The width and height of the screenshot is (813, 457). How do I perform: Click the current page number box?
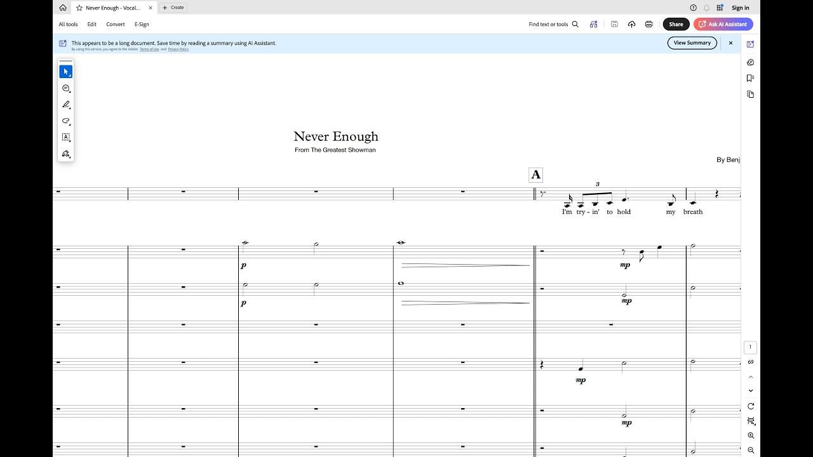tap(750, 347)
